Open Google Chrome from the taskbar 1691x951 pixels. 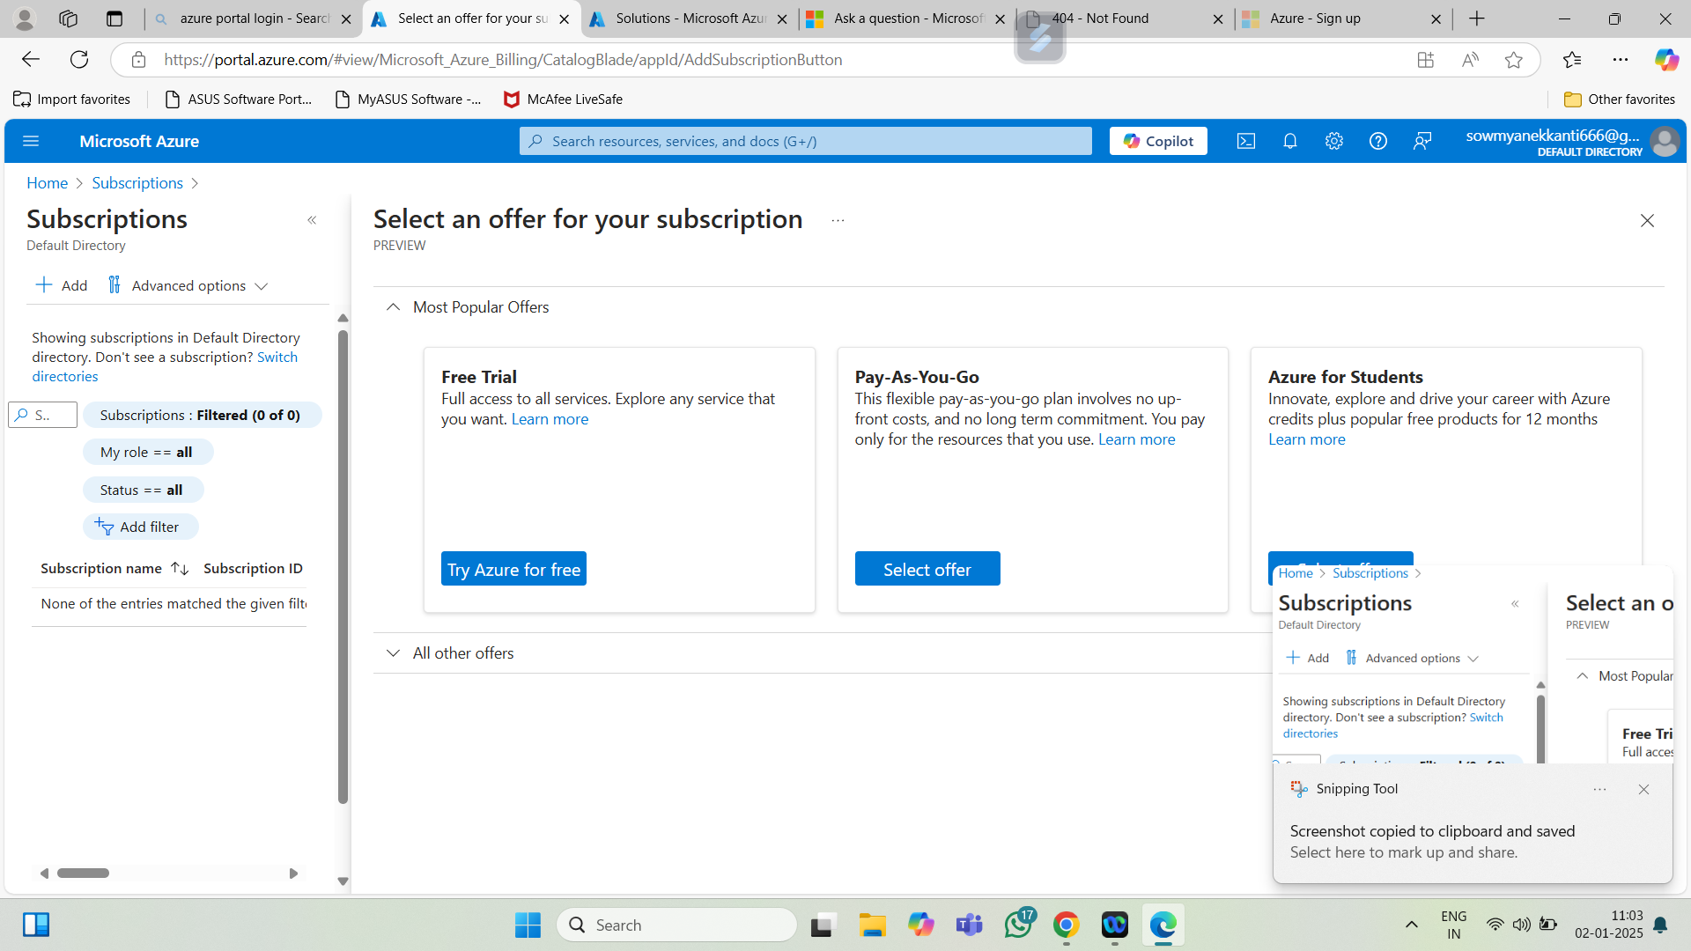[1066, 925]
